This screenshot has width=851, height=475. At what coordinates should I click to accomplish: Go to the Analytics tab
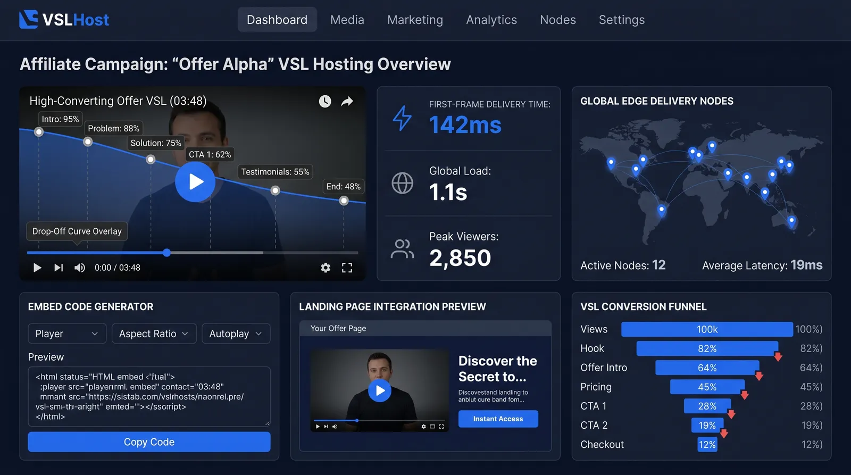[x=491, y=20]
